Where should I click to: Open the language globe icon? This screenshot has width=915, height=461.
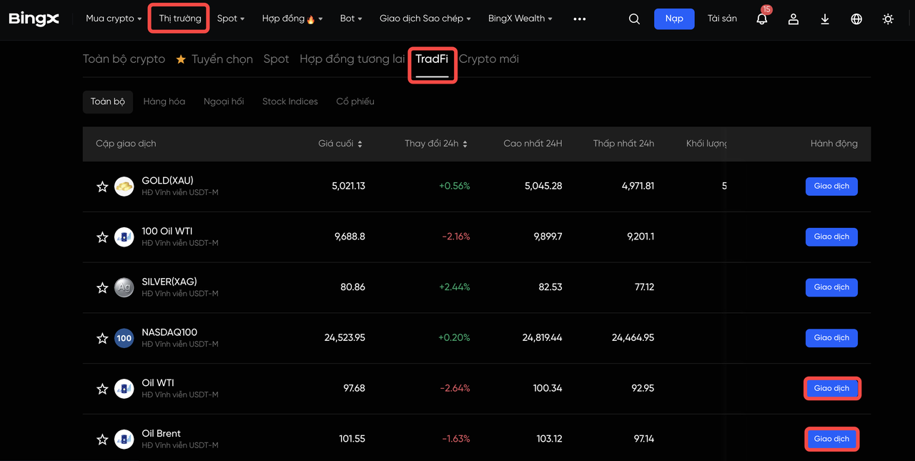pos(856,19)
